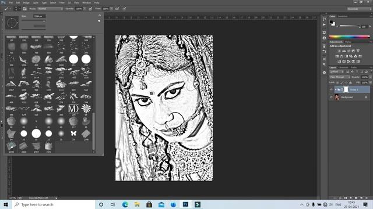Open the brush preset picker arrow
This screenshot has width=373, height=209.
click(20, 9)
